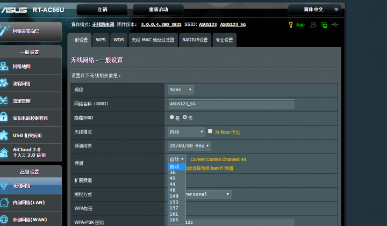Open the ASUS123 SSID link
The image size is (387, 226).
coord(208,24)
